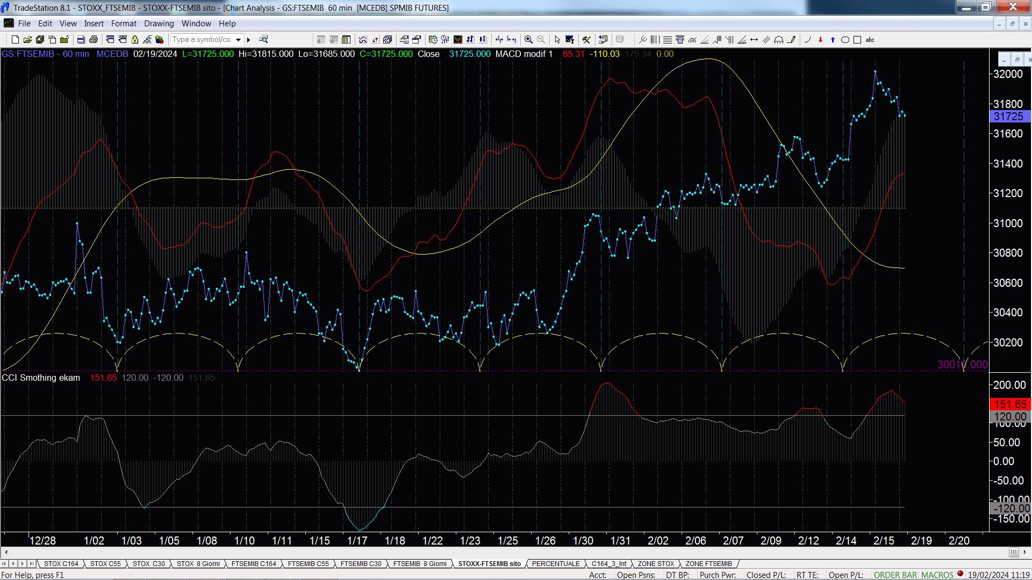Click the calculator-style table icon
Image resolution: width=1032 pixels, height=580 pixels.
(x=680, y=40)
